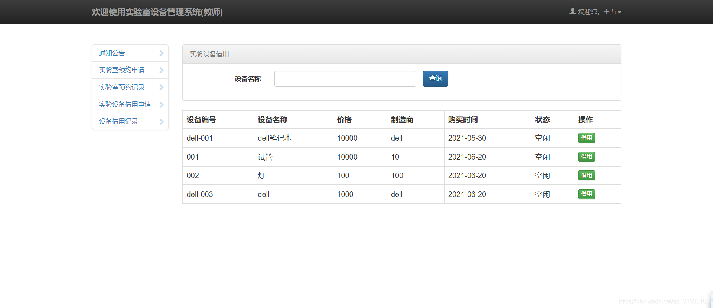Select the 001 device number cell
The height and width of the screenshot is (308, 713).
click(x=218, y=157)
